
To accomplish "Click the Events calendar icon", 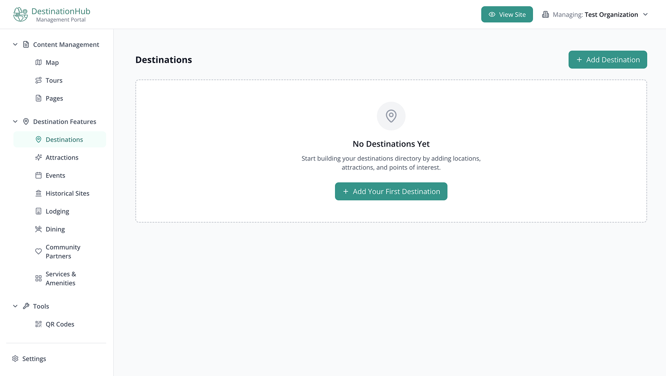I will [39, 176].
